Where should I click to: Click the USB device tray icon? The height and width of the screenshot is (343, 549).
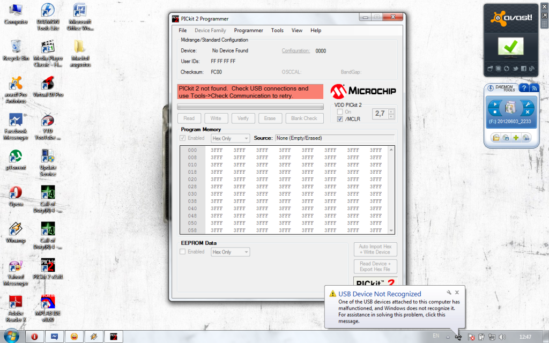click(x=458, y=337)
